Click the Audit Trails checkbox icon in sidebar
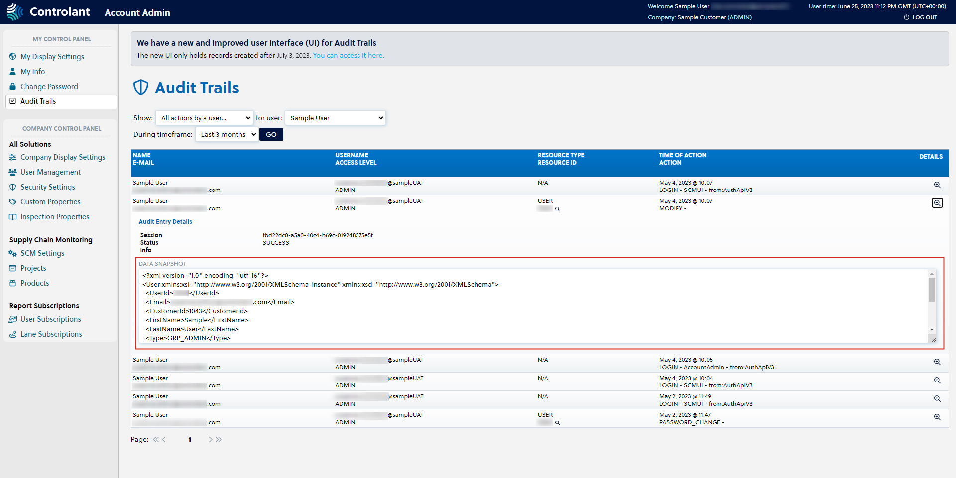The image size is (956, 478). pyautogui.click(x=13, y=101)
